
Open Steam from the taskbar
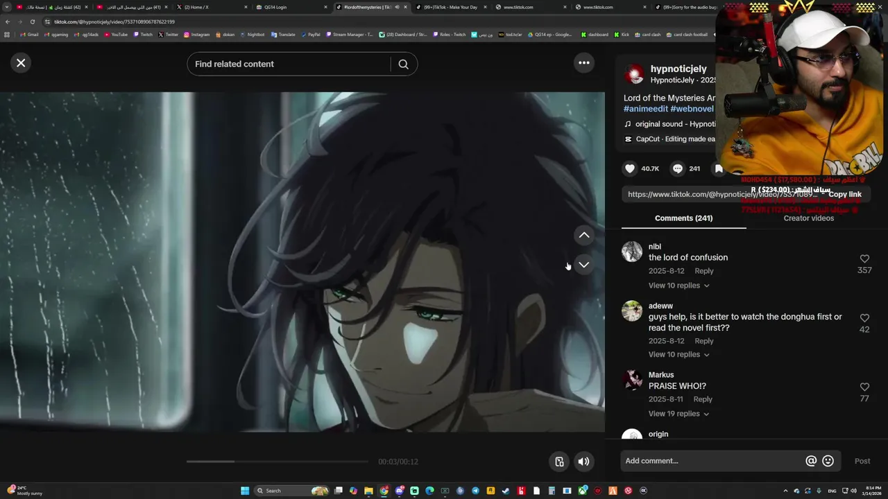506,491
